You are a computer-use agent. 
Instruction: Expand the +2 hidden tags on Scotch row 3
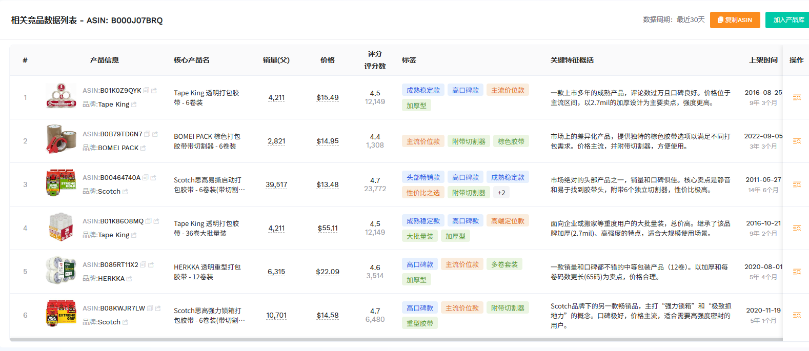pos(501,193)
